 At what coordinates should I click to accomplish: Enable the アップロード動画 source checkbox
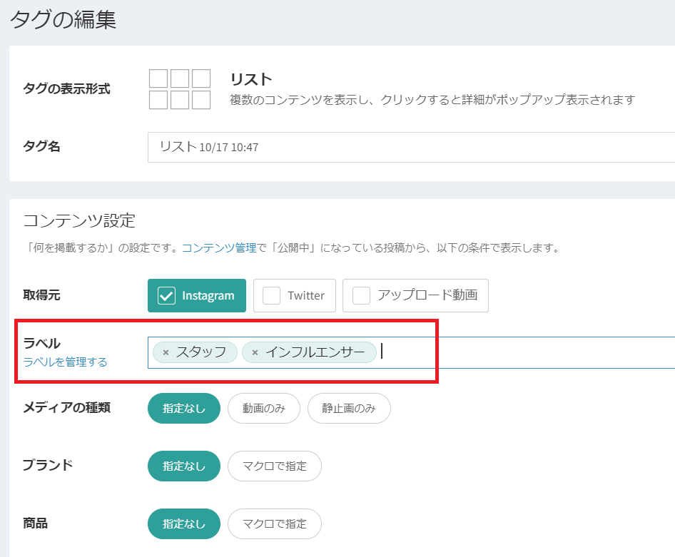[x=361, y=295]
